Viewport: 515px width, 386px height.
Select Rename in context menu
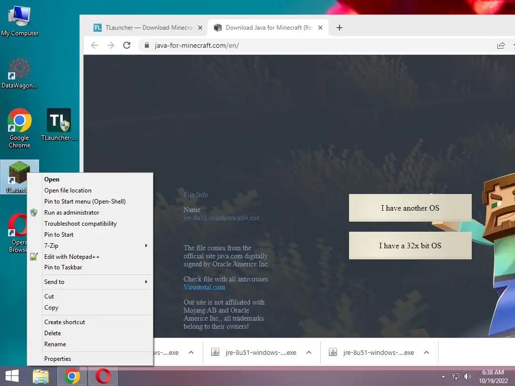pyautogui.click(x=98, y=344)
